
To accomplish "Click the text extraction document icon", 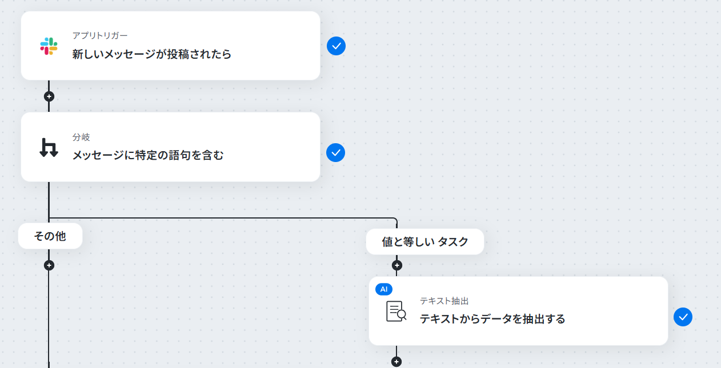I will pos(396,311).
